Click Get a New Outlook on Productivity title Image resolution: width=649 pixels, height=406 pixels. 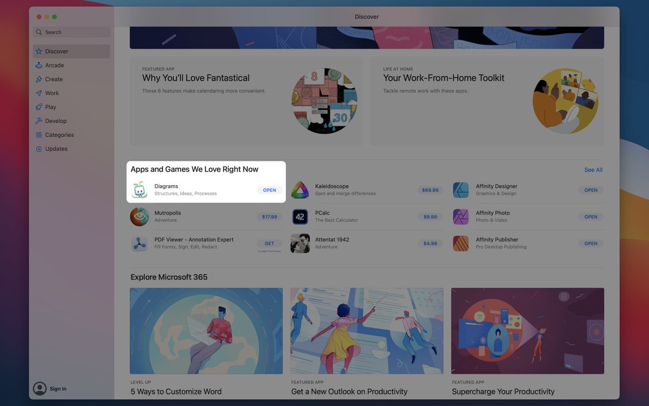(349, 391)
